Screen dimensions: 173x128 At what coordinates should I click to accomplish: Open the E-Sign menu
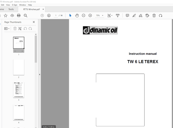pos(15,5)
